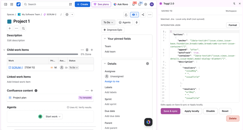Fold JSON line 1 chevron
The image size is (243, 130).
click(166, 32)
